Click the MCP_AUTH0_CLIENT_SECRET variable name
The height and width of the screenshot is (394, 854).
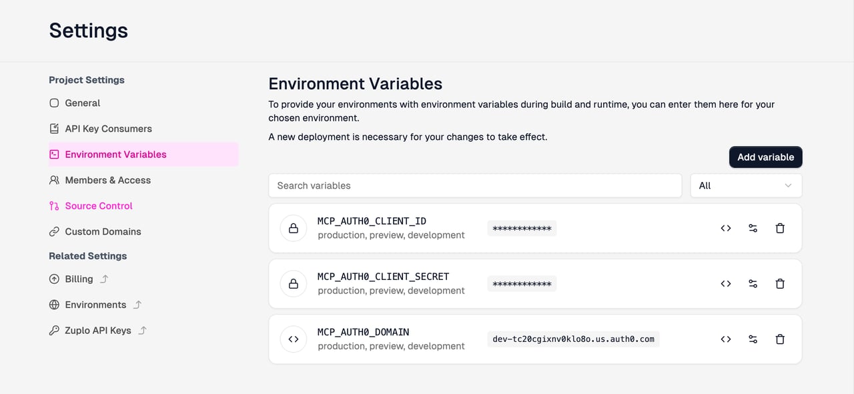pyautogui.click(x=383, y=277)
